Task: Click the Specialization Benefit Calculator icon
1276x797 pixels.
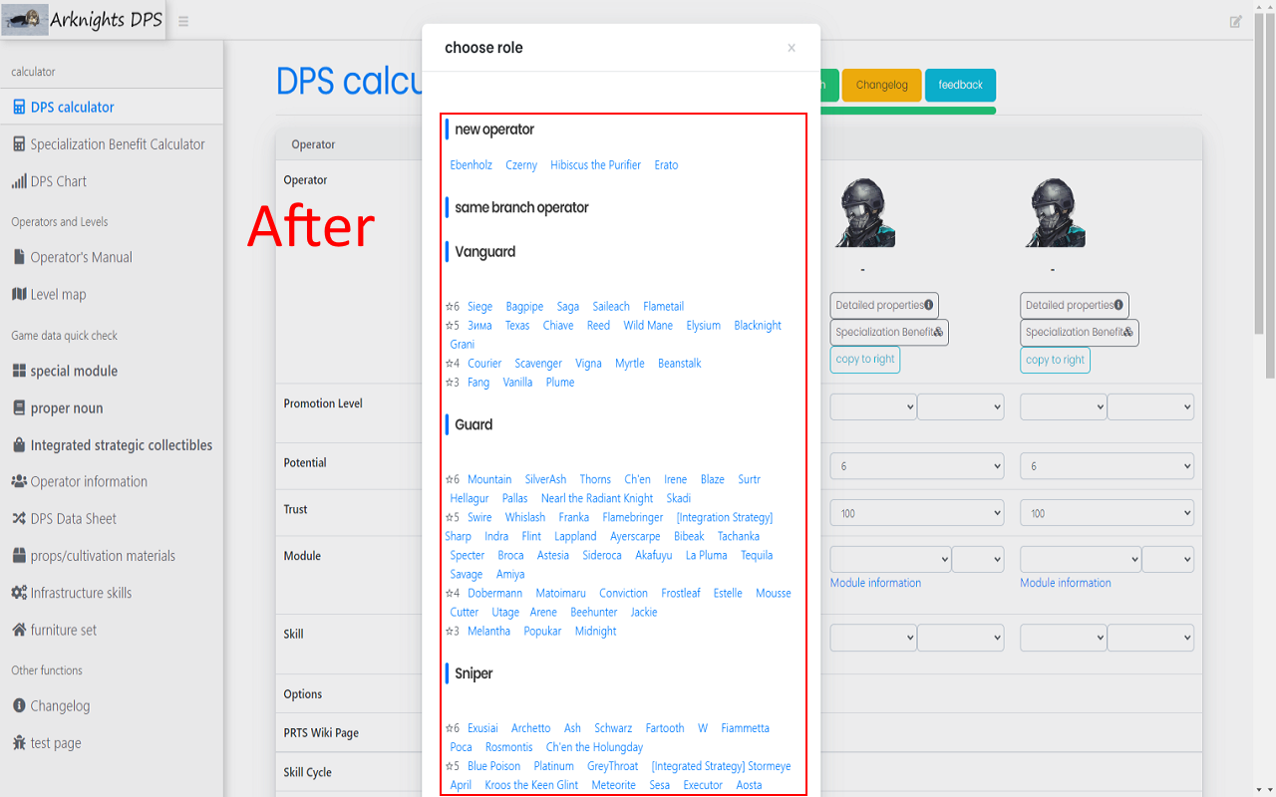Action: (19, 144)
